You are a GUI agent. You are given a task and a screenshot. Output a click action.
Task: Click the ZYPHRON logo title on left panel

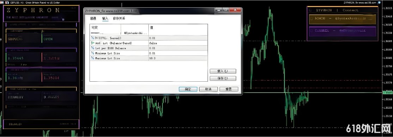(33, 11)
